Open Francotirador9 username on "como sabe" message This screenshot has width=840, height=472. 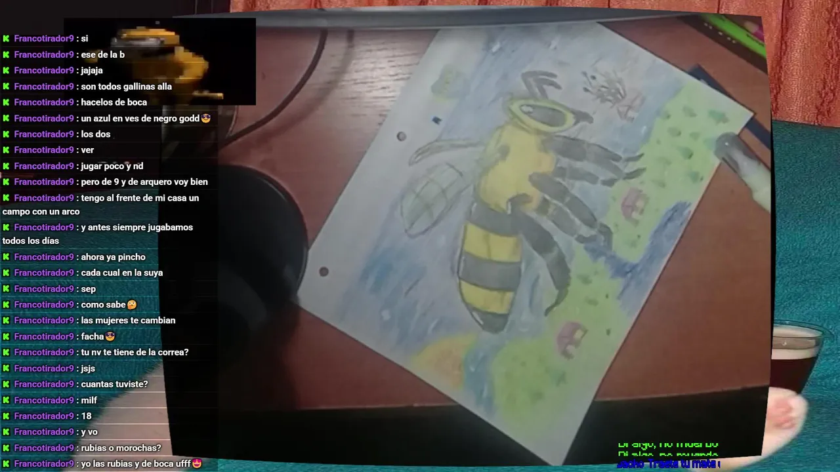(x=44, y=305)
